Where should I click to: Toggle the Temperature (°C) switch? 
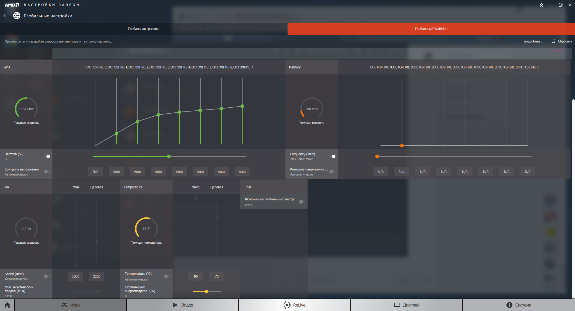tap(167, 276)
